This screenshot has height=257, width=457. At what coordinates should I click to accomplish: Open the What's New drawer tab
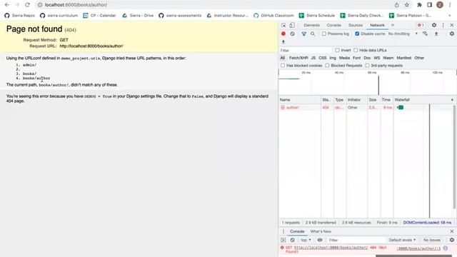(x=321, y=231)
